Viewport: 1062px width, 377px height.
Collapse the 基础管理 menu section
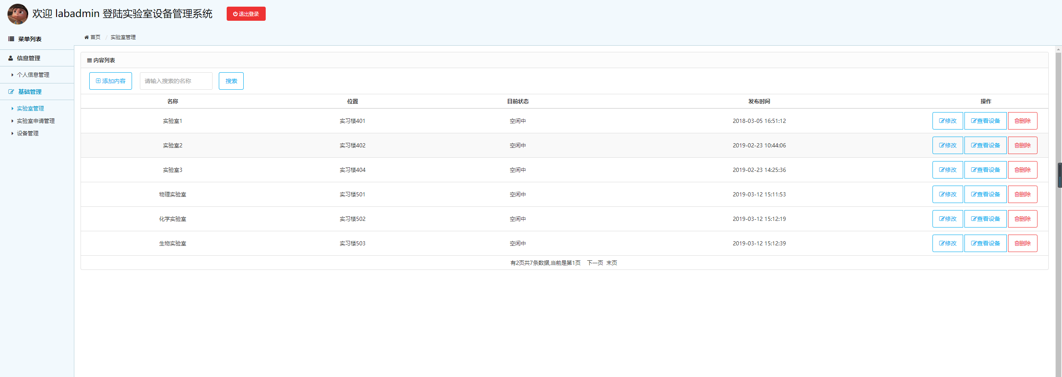(x=30, y=92)
